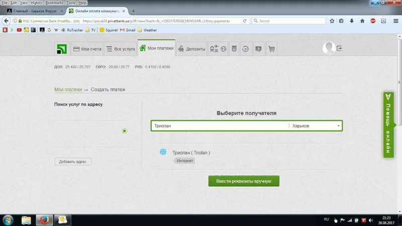
Task: Click the volume speaker tray icon
Action: tap(371, 220)
